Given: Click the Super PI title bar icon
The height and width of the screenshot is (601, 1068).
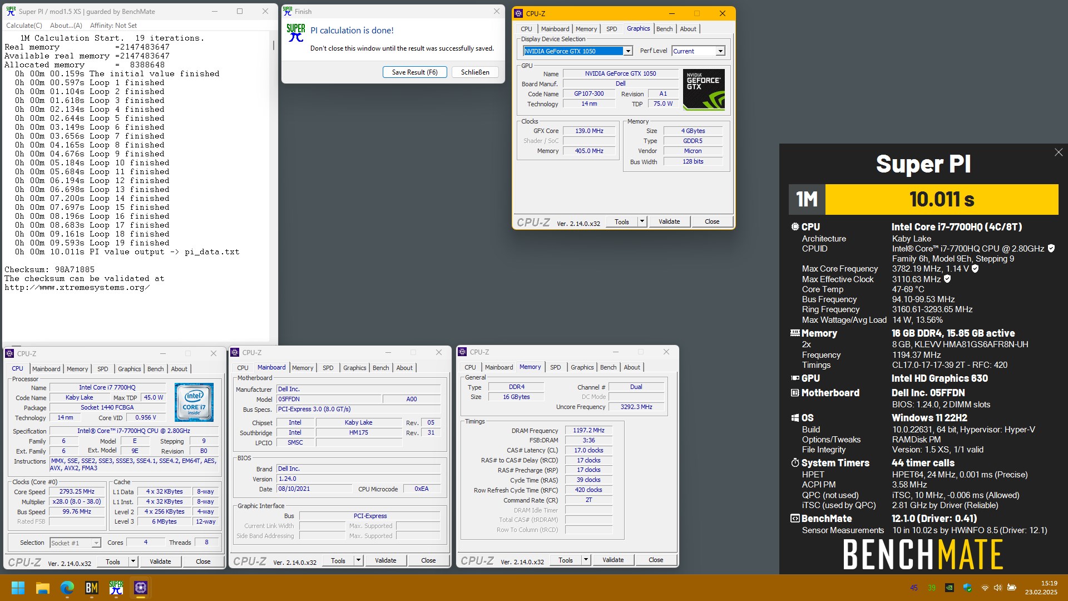Looking at the screenshot, I should [x=11, y=11].
